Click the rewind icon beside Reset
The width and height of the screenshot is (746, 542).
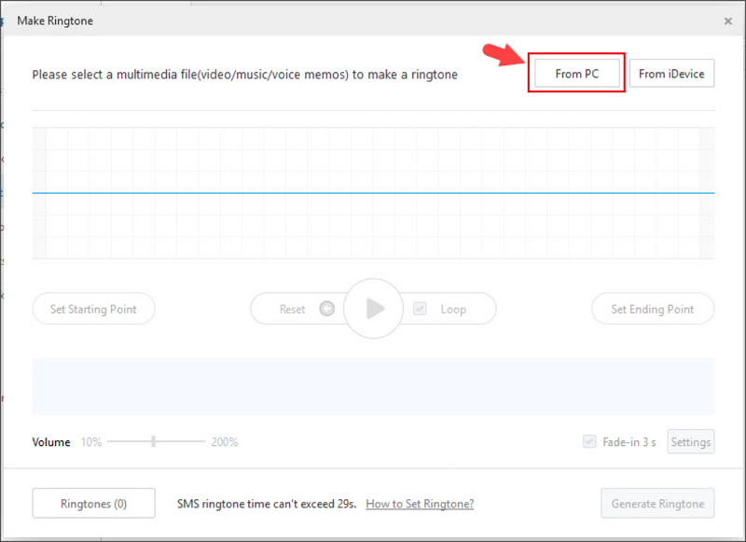click(x=326, y=309)
